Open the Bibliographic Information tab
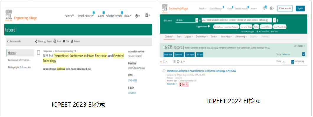The height and width of the screenshot is (117, 313). [x=19, y=67]
